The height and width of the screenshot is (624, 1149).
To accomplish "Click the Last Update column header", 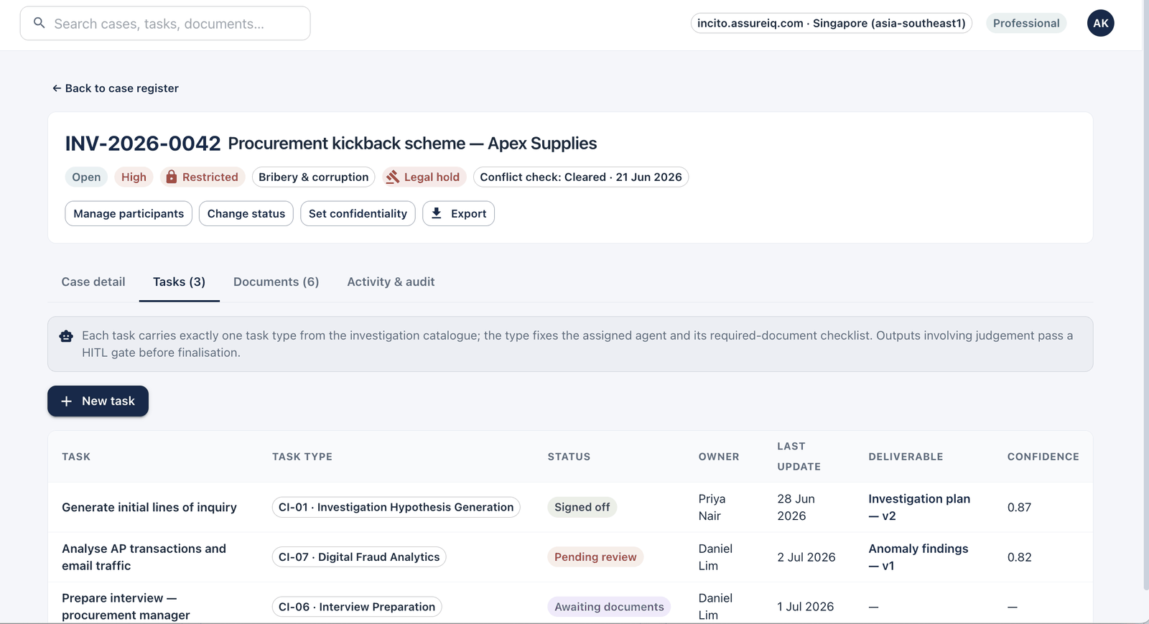I will click(799, 457).
